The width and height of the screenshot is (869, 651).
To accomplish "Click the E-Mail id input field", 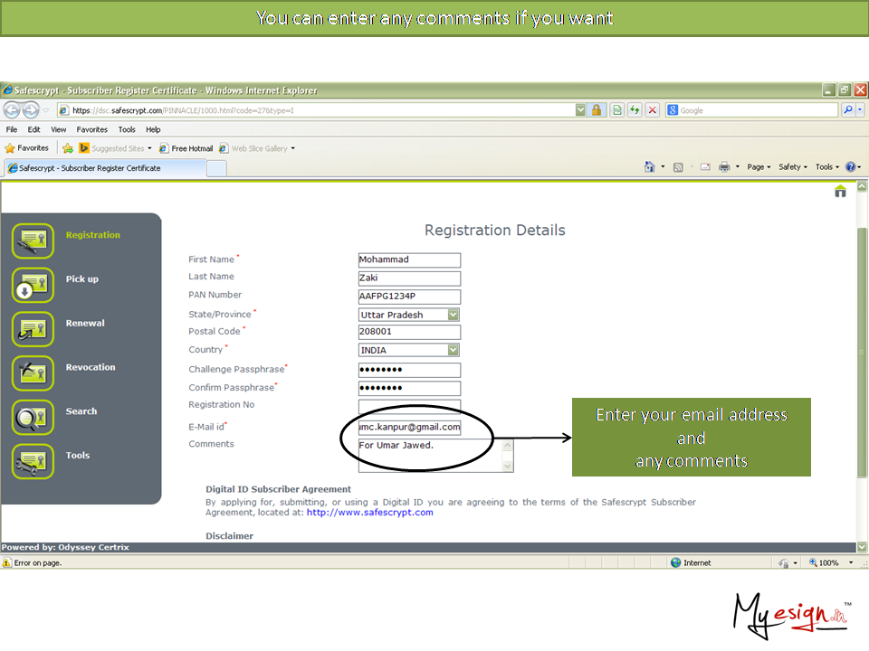I will click(x=409, y=427).
